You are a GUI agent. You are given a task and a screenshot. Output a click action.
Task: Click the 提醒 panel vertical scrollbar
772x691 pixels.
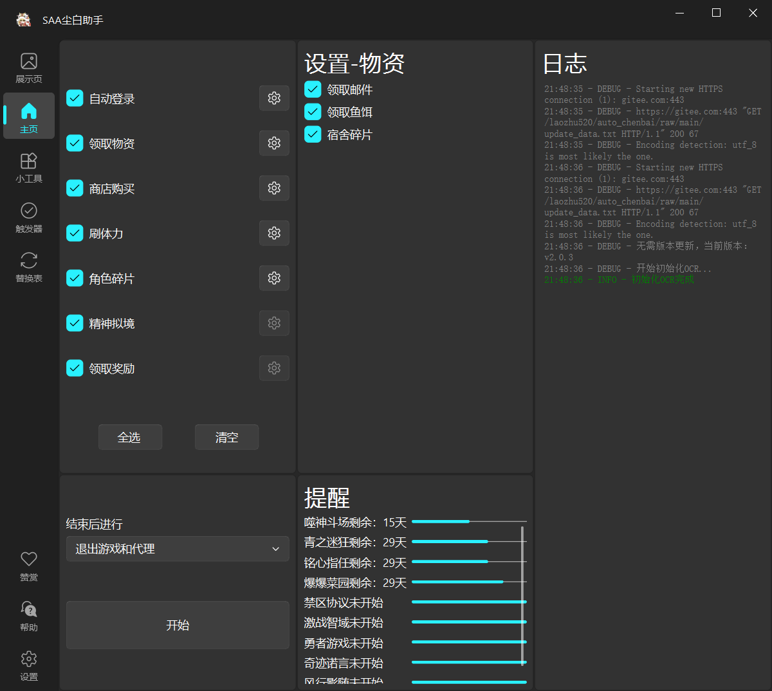[x=522, y=596]
